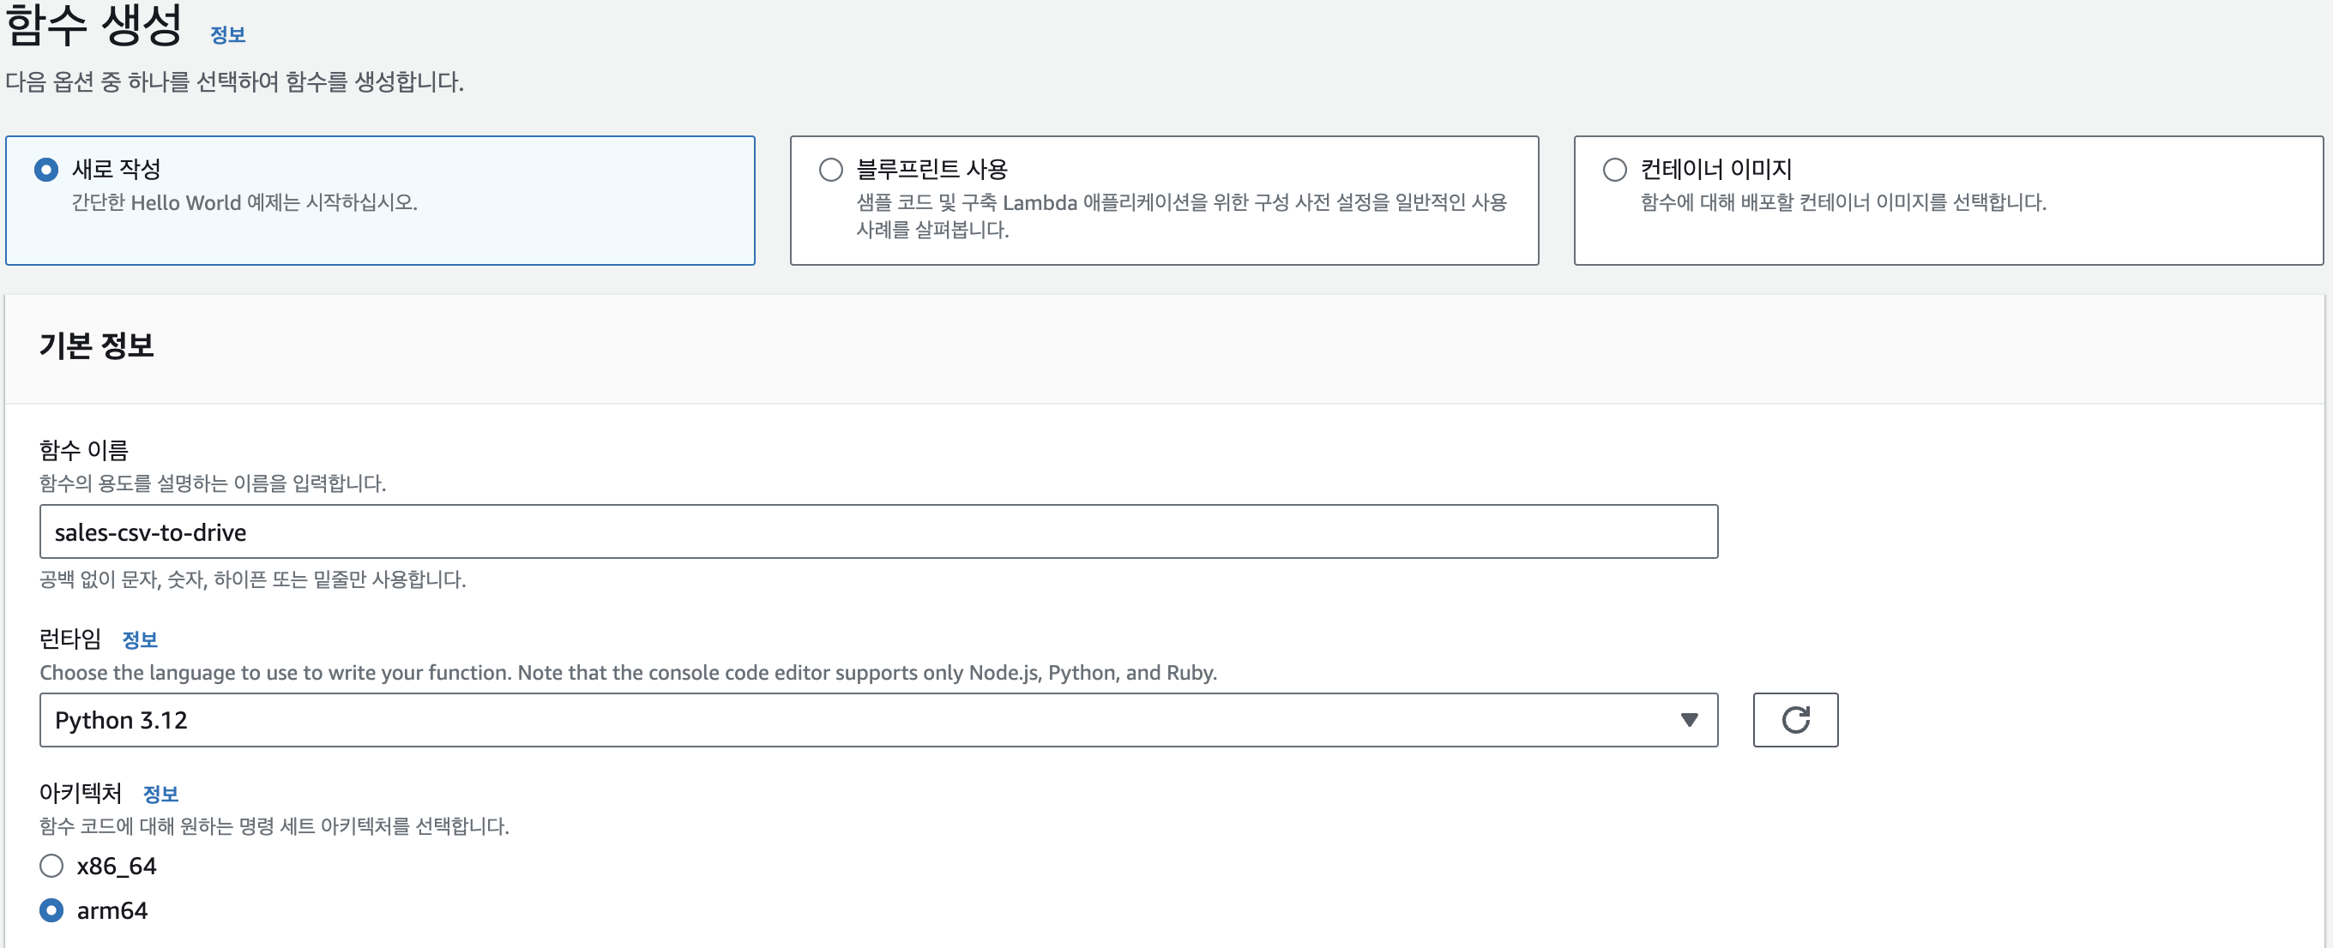The image size is (2333, 948).
Task: Click the 공백 없이 문자, 숫자, 하이픈 hint text
Action: coord(253,579)
